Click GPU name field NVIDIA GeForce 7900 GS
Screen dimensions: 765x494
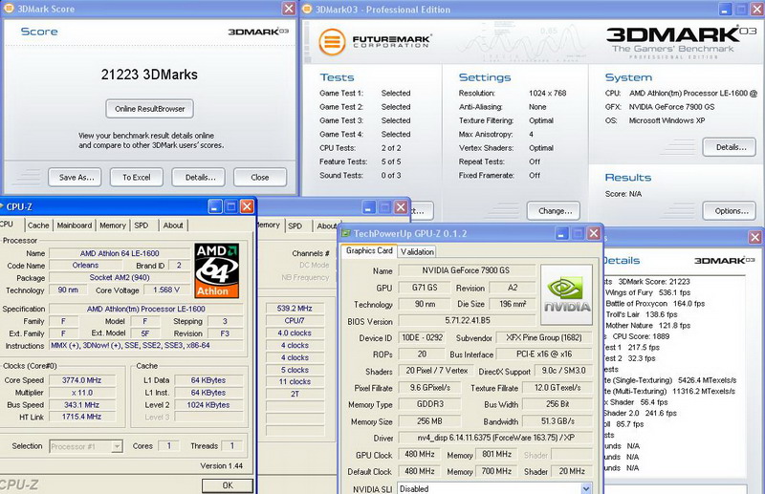click(x=466, y=270)
